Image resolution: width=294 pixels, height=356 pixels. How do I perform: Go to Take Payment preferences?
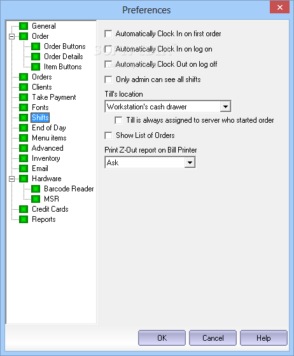(x=54, y=97)
